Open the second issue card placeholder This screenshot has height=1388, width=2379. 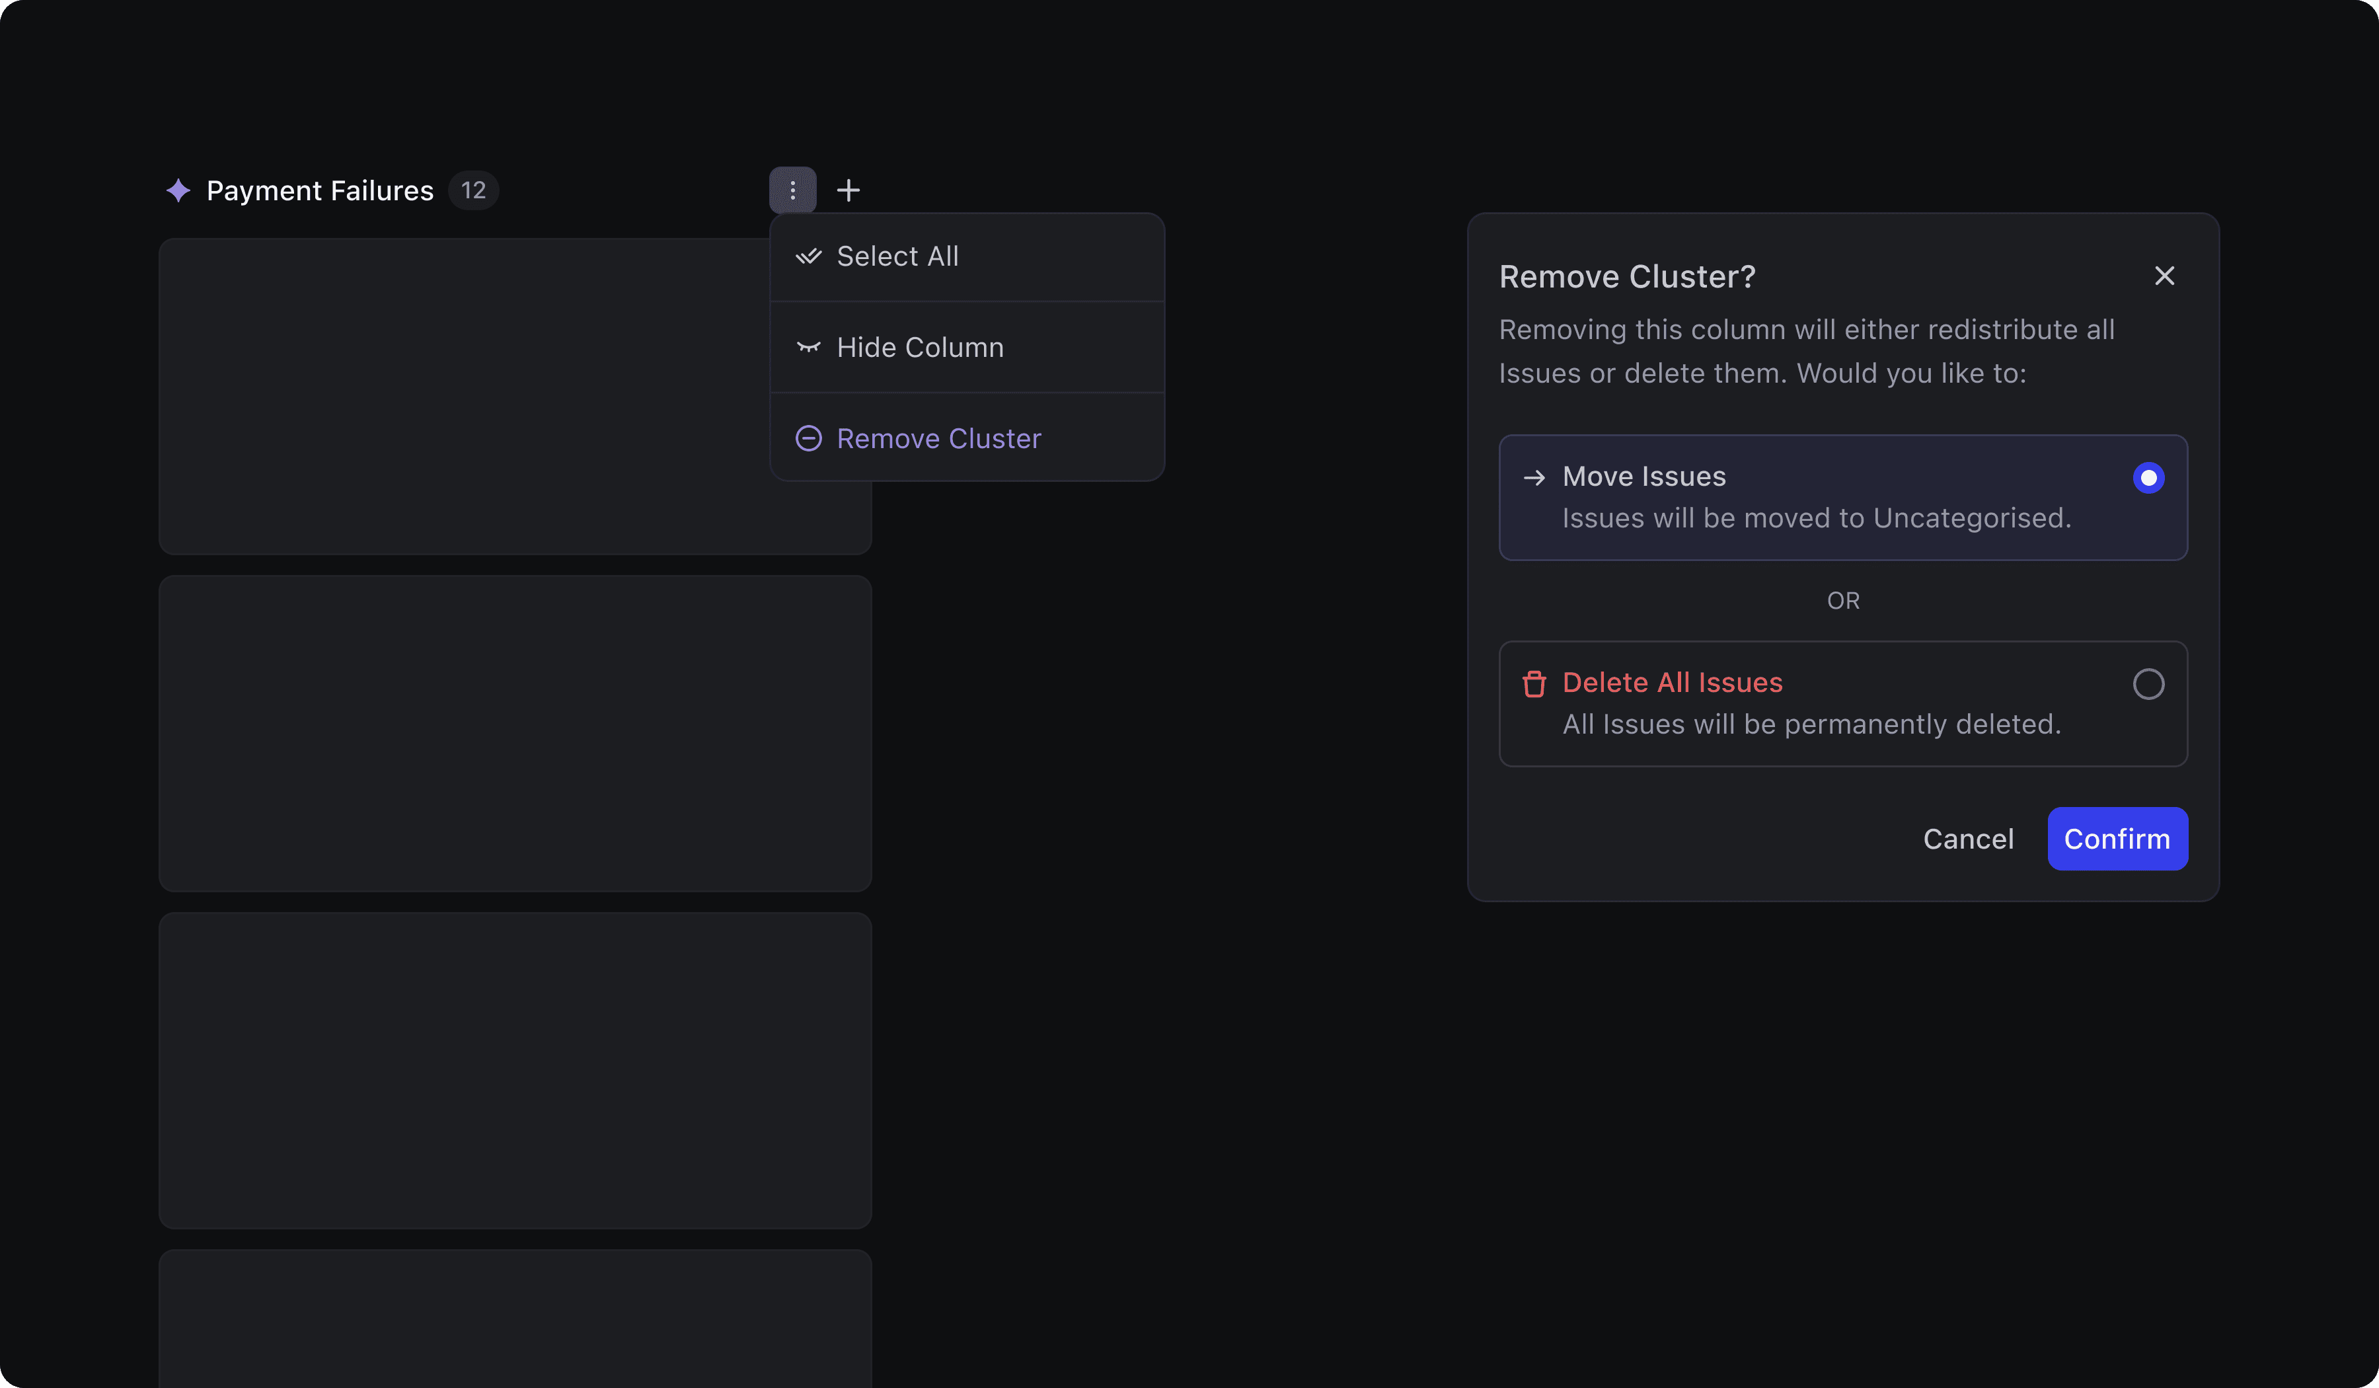click(x=515, y=734)
